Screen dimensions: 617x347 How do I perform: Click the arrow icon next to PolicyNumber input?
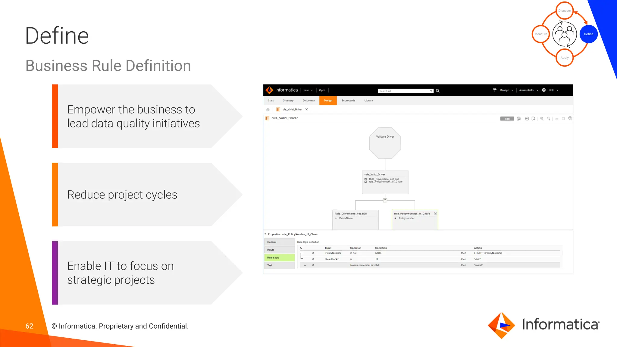tap(396, 218)
